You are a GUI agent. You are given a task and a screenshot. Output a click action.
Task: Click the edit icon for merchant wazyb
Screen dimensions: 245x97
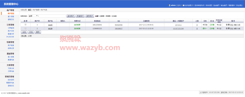tap(227, 25)
